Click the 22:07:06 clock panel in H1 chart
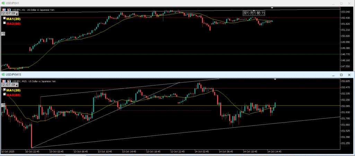355x156 pixels. pos(8,14)
